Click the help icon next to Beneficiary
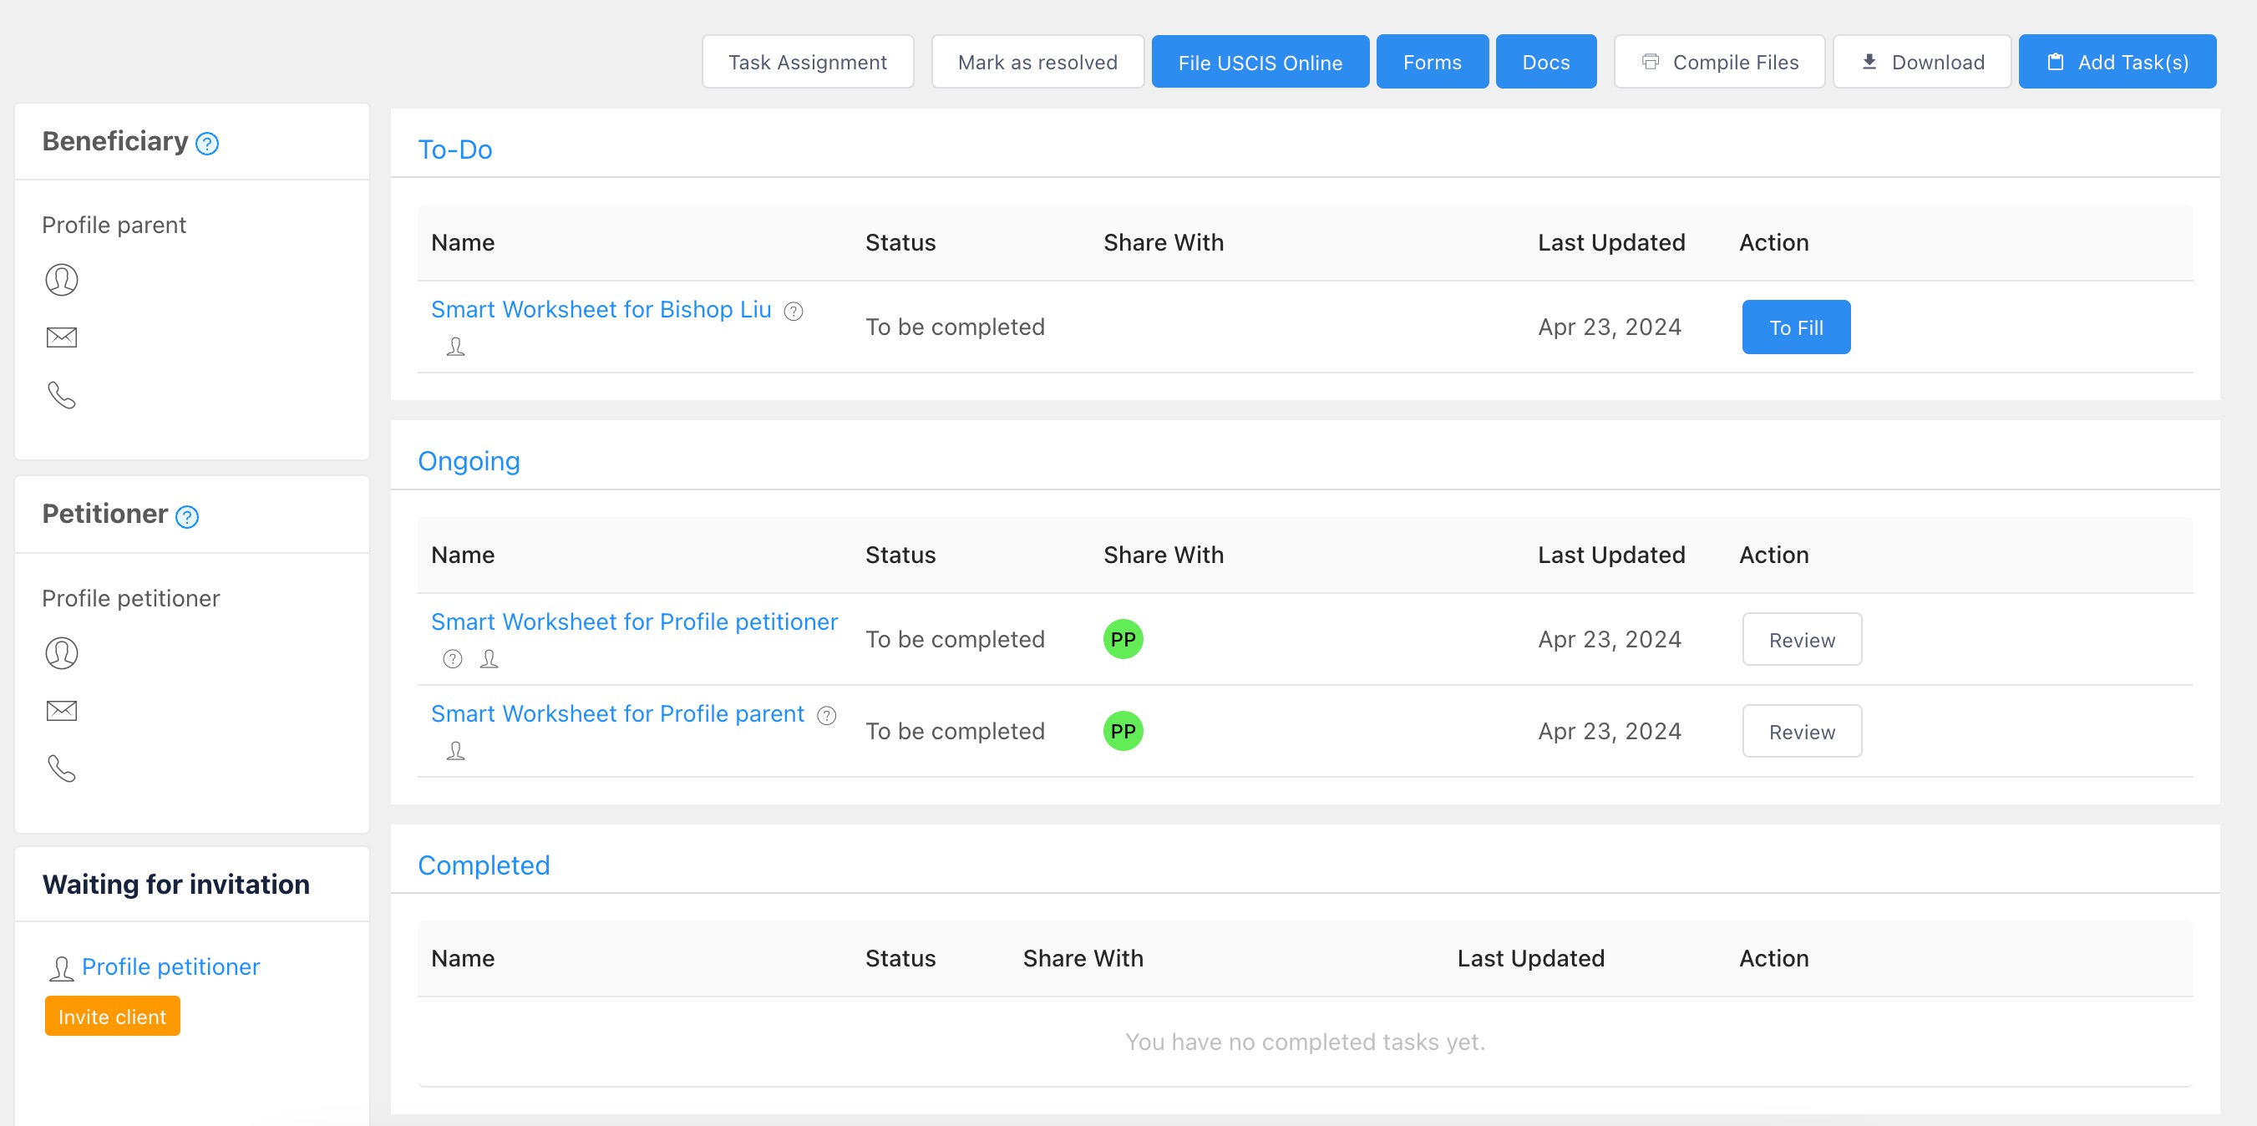 point(207,143)
